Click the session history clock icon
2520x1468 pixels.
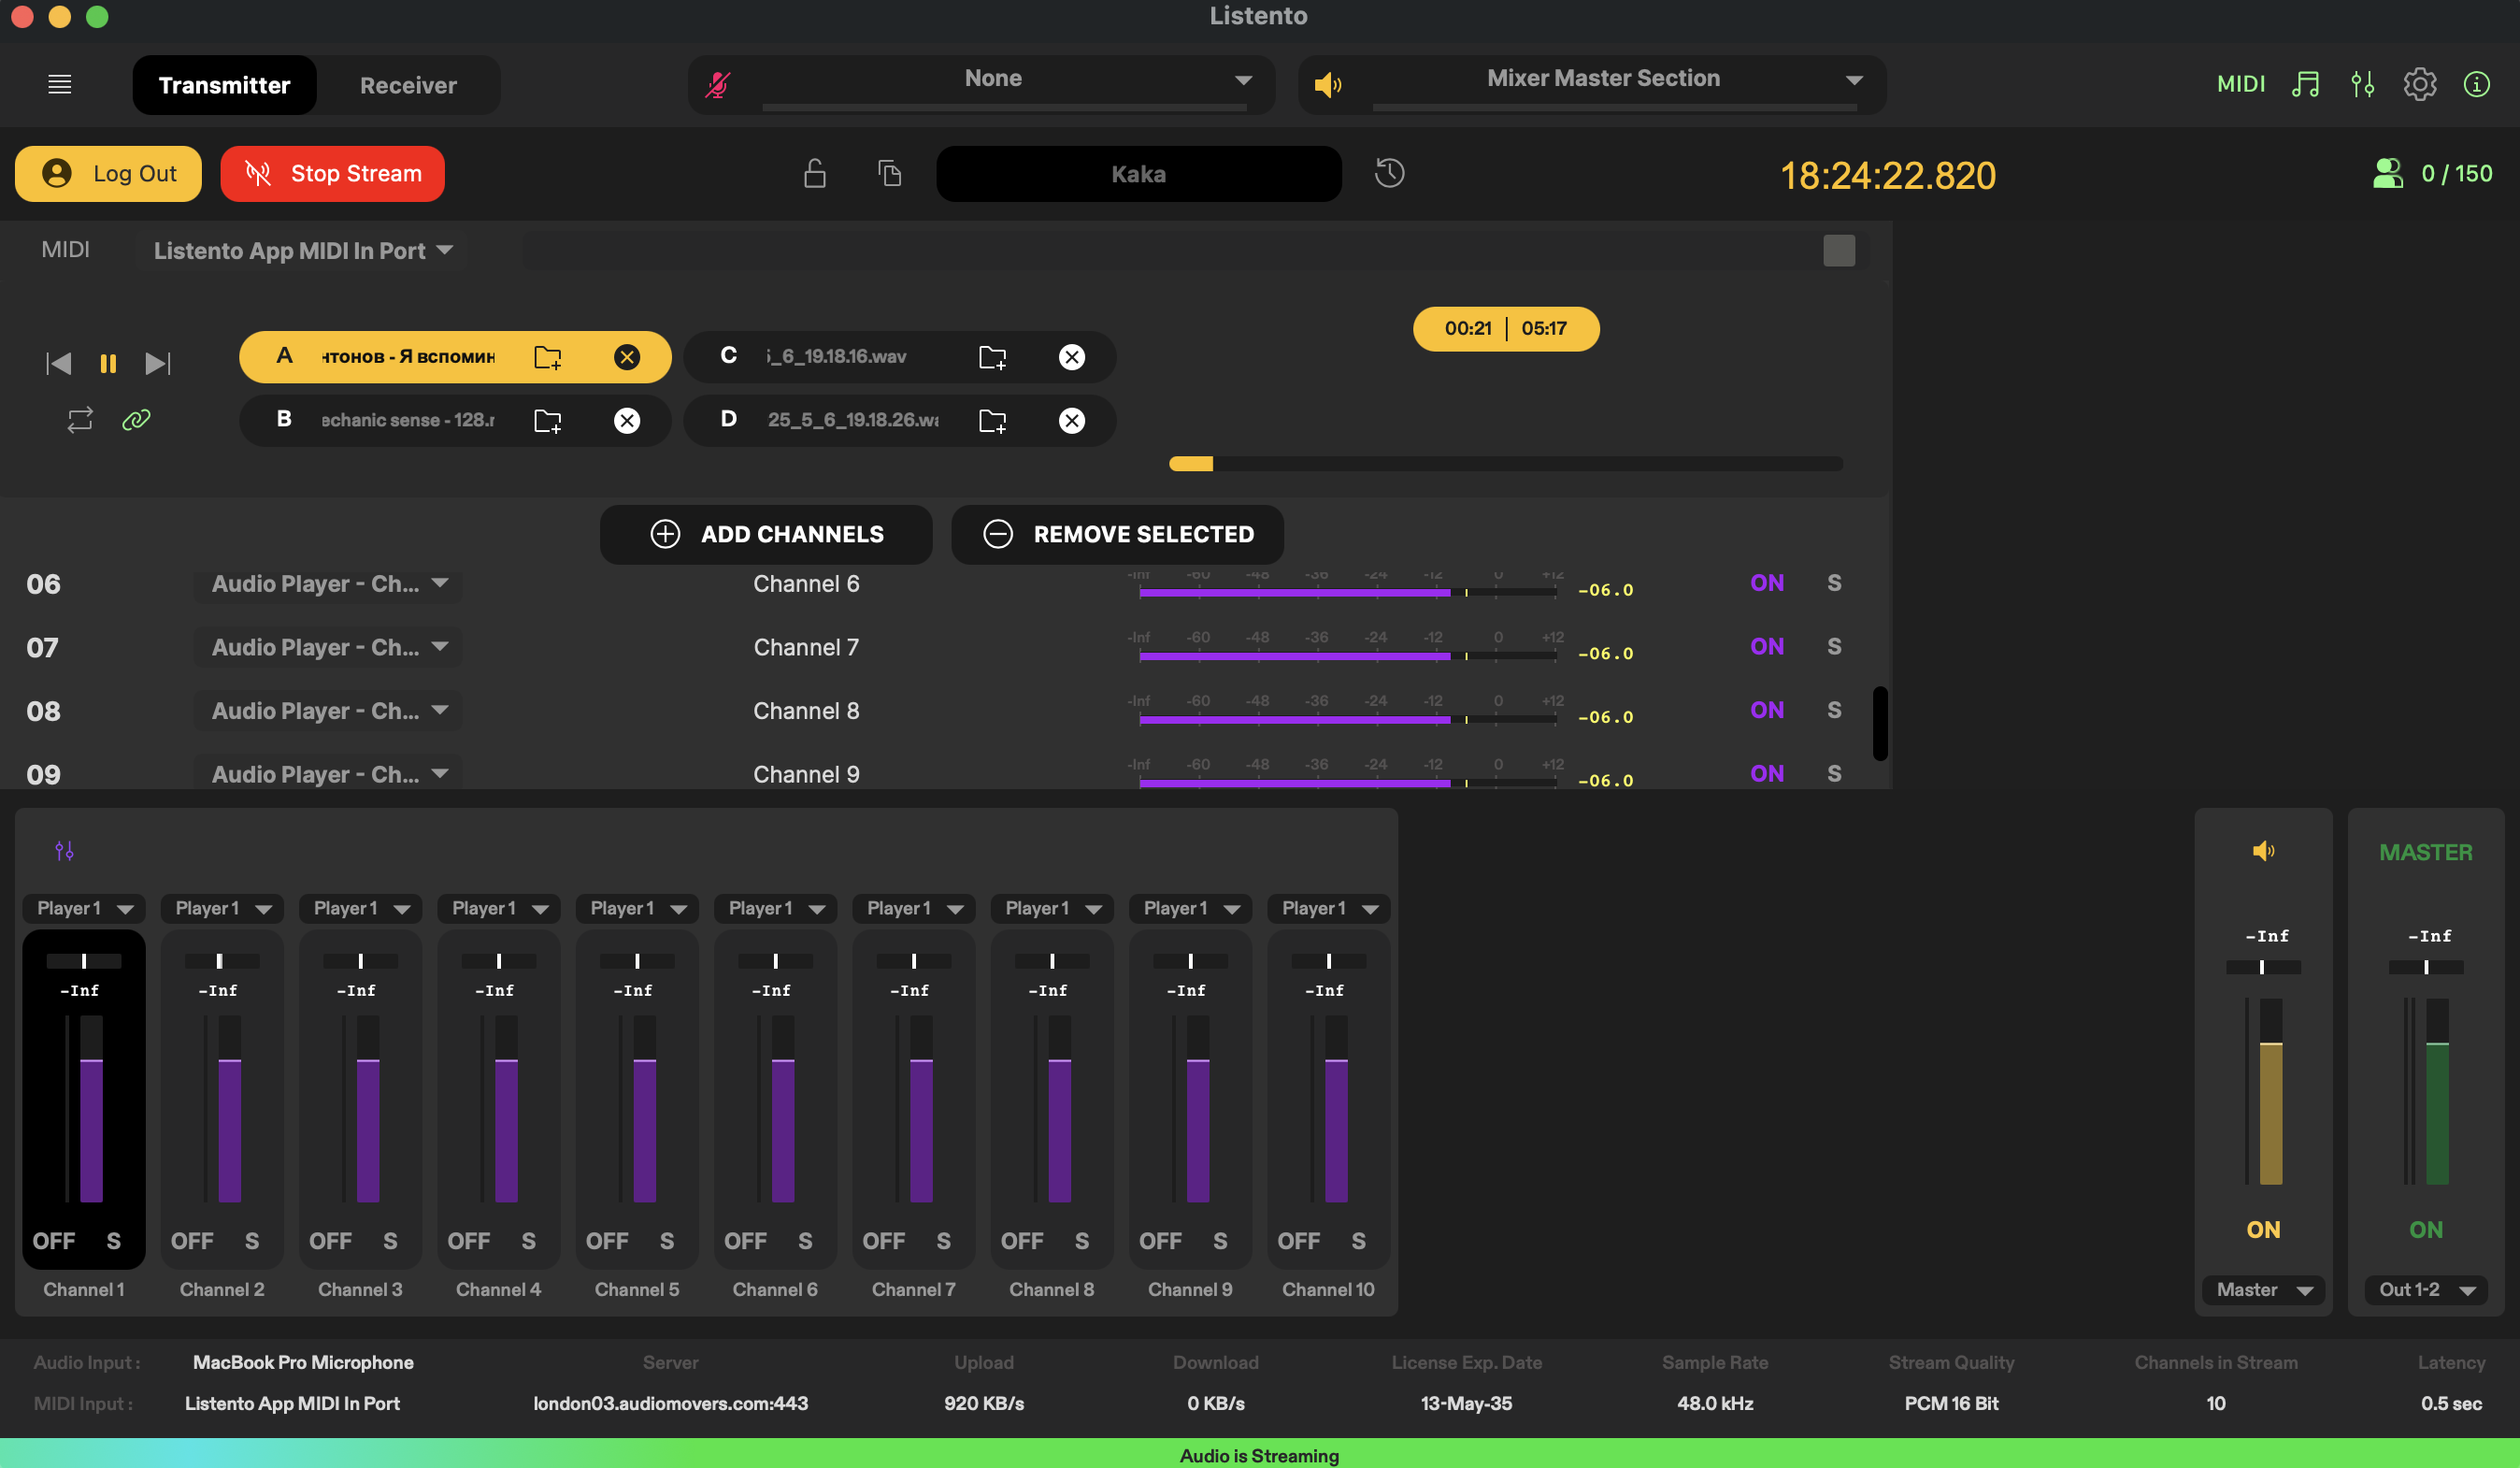pos(1389,173)
